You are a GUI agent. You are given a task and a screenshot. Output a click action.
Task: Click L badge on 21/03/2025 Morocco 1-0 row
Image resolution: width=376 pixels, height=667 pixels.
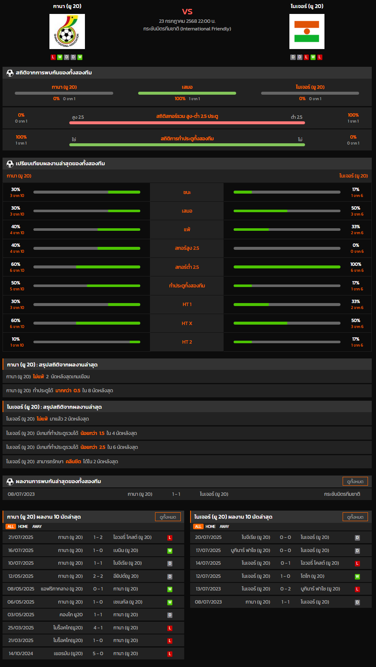click(170, 641)
